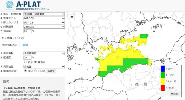Click the gear 設定 button in the legend
The height and width of the screenshot is (100, 185).
(174, 94)
